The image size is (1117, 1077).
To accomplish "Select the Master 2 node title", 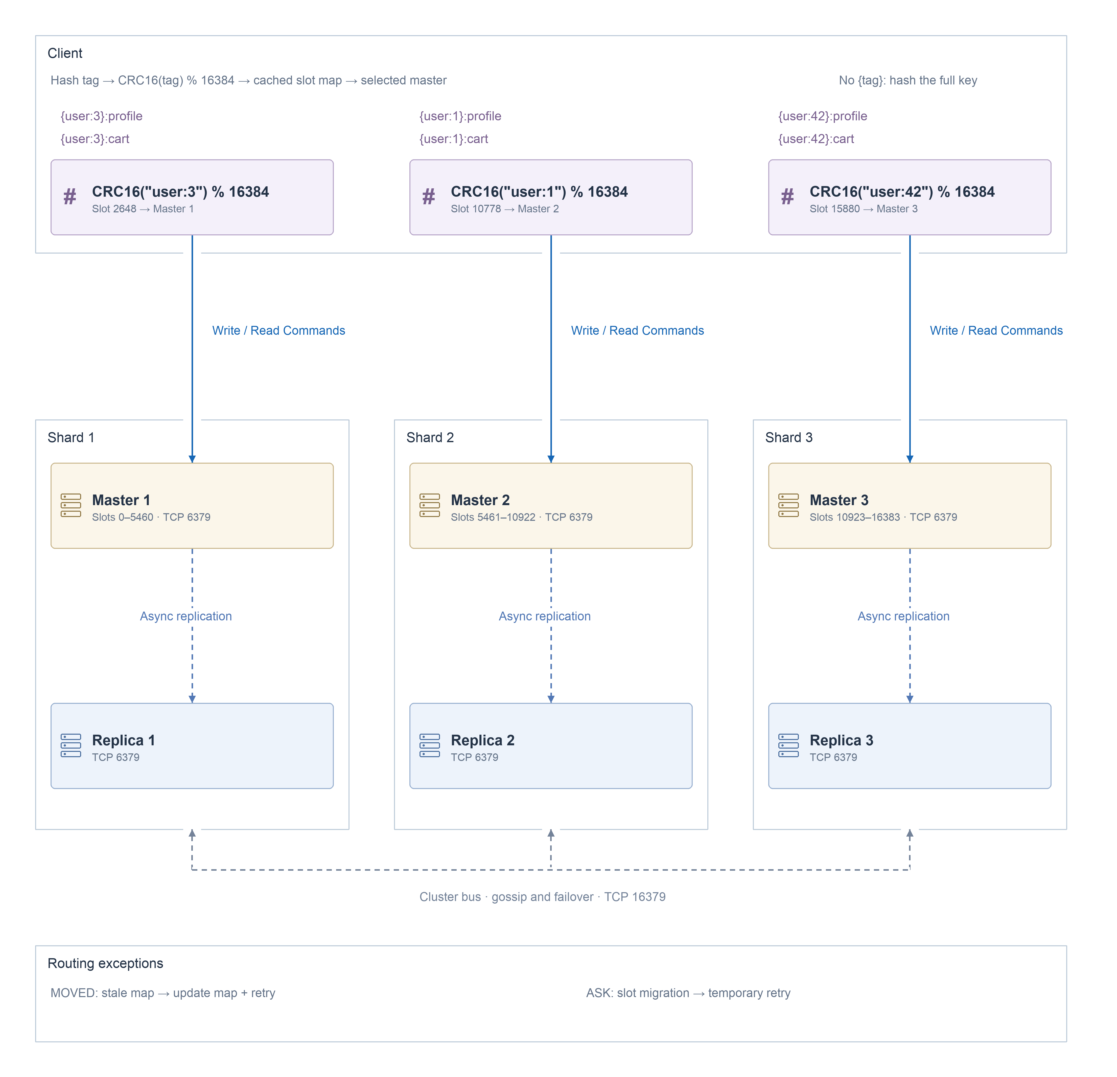I will pos(480,500).
